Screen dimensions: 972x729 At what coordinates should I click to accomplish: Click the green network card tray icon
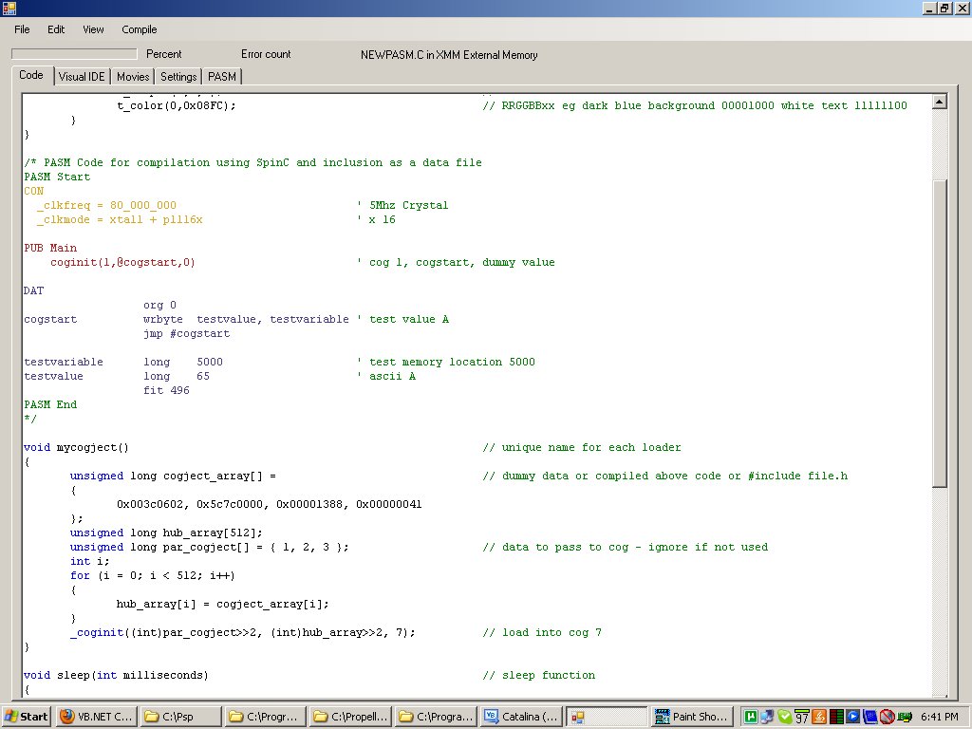905,717
